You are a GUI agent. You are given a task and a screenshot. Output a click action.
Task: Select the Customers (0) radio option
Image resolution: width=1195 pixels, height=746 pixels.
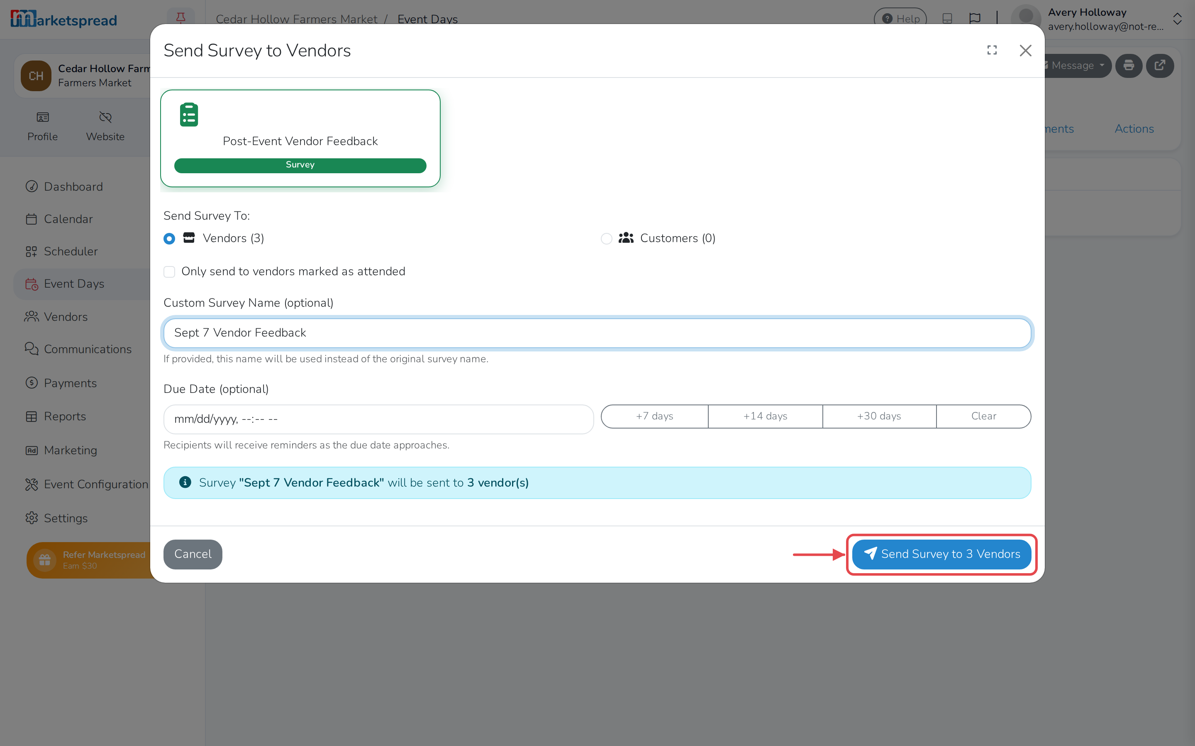606,239
